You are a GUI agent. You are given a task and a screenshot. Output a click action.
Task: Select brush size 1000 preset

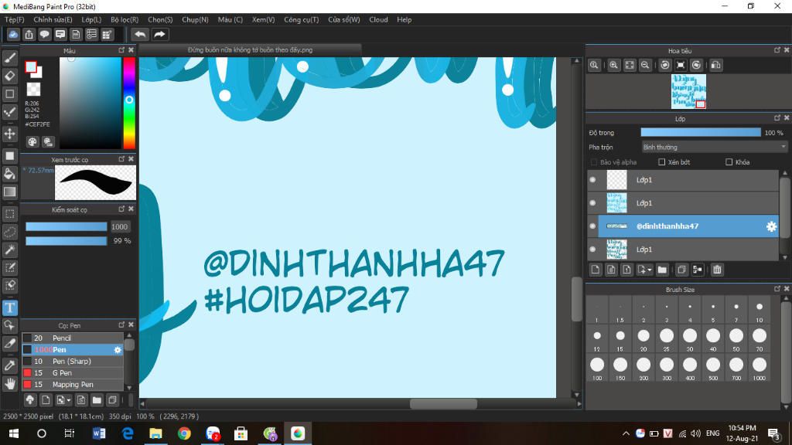(x=760, y=369)
